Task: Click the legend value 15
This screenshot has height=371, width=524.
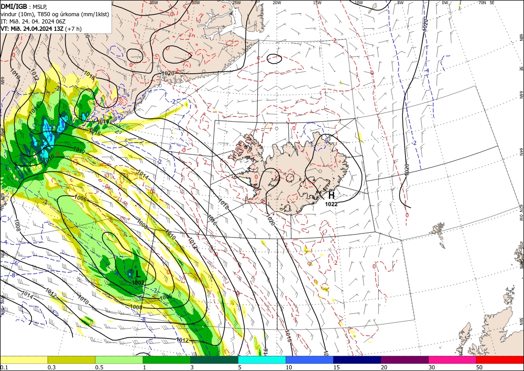Action: point(336,367)
